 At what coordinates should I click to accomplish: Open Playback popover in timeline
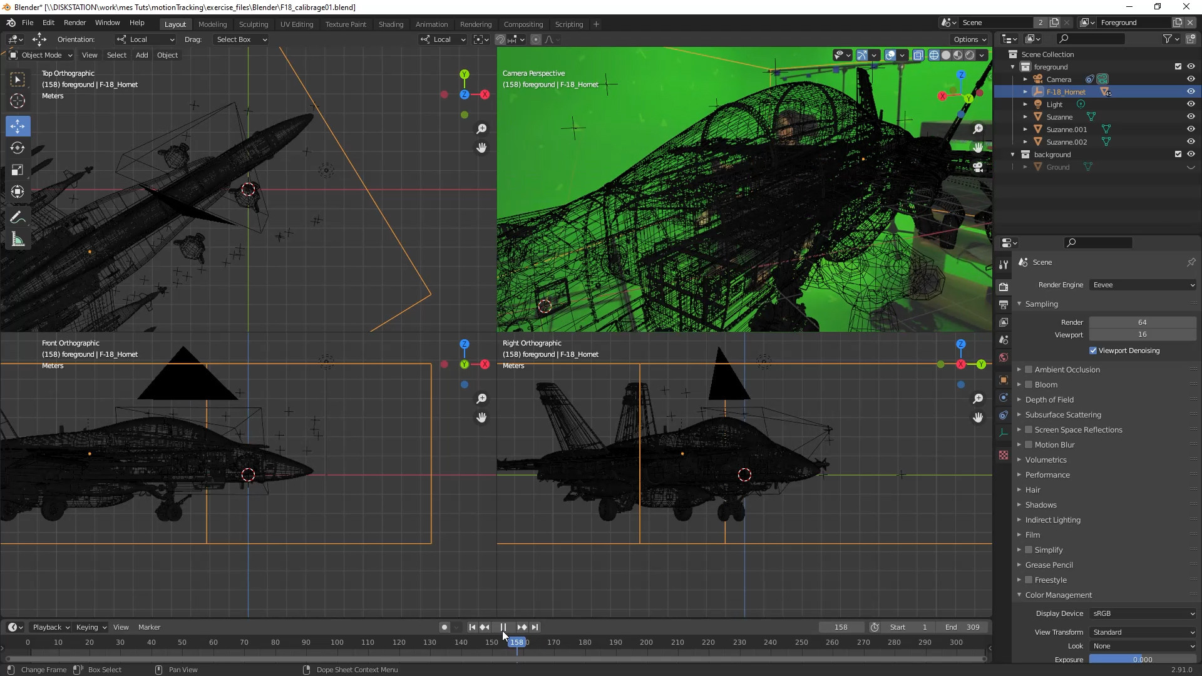[51, 627]
